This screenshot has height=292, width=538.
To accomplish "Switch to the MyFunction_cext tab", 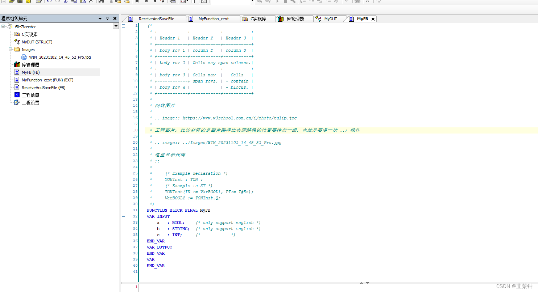I will (x=214, y=19).
